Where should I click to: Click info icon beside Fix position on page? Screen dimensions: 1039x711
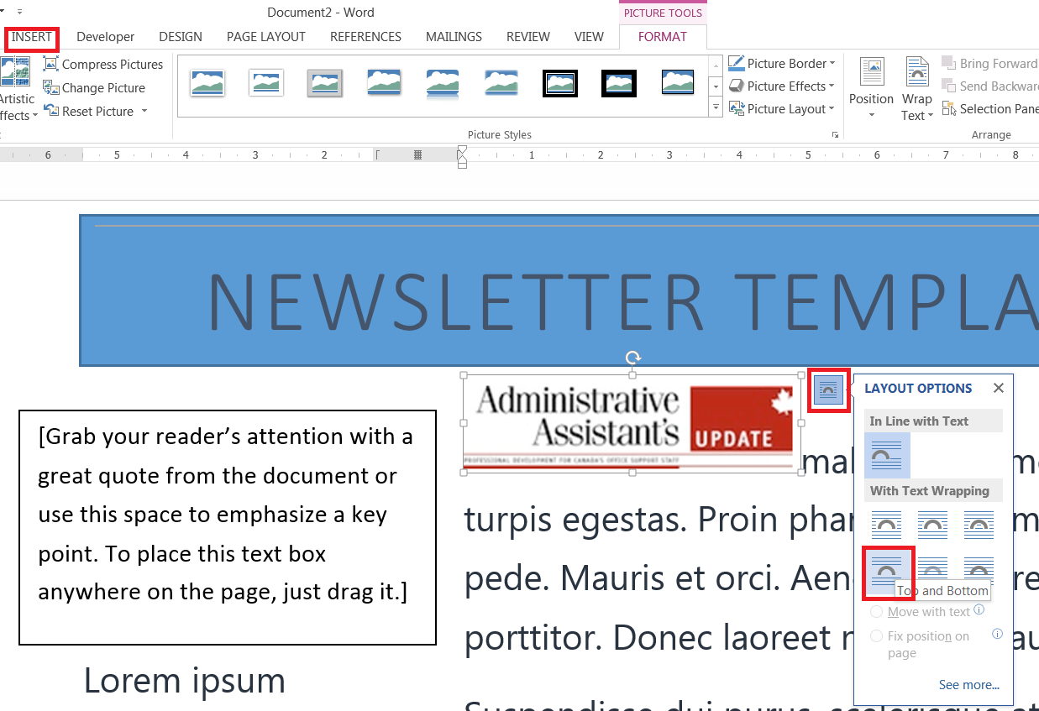(997, 634)
